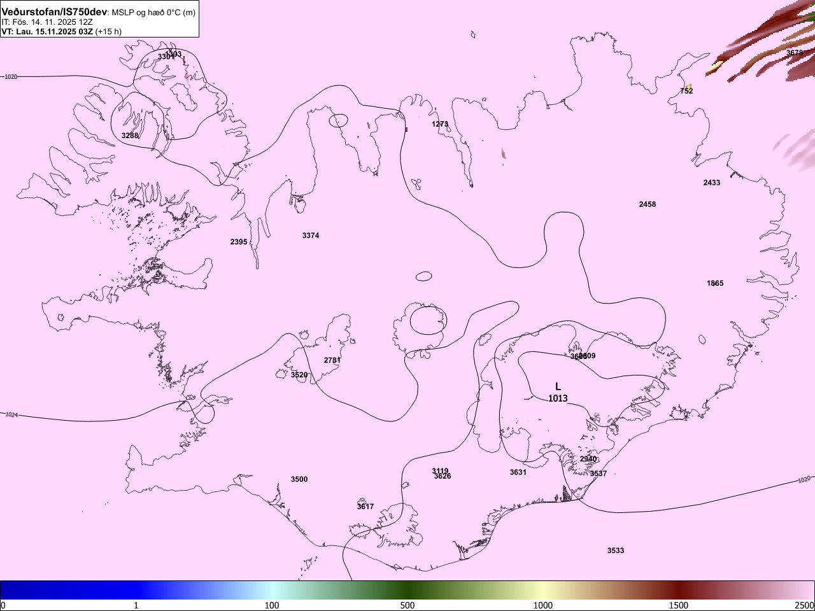
Task: Select the 1865 height value
Action: tap(715, 283)
